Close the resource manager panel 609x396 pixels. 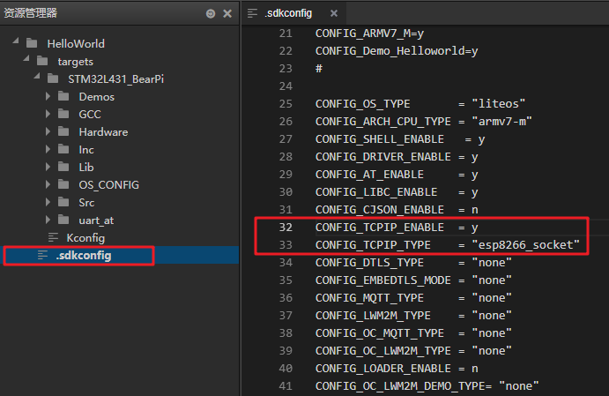point(227,14)
